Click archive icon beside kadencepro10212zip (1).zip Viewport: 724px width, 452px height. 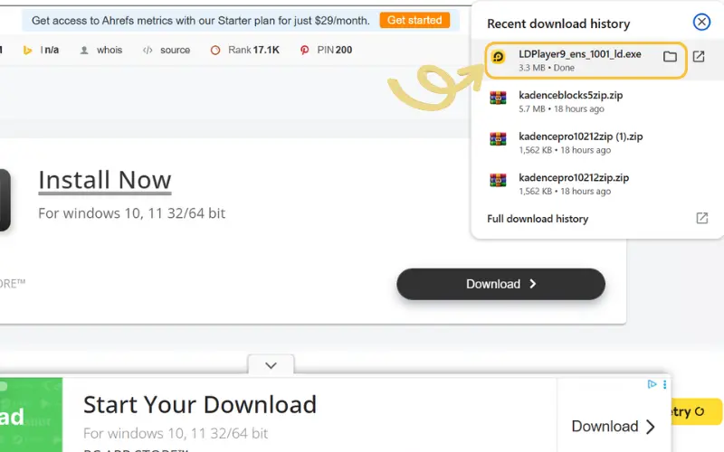coord(498,139)
